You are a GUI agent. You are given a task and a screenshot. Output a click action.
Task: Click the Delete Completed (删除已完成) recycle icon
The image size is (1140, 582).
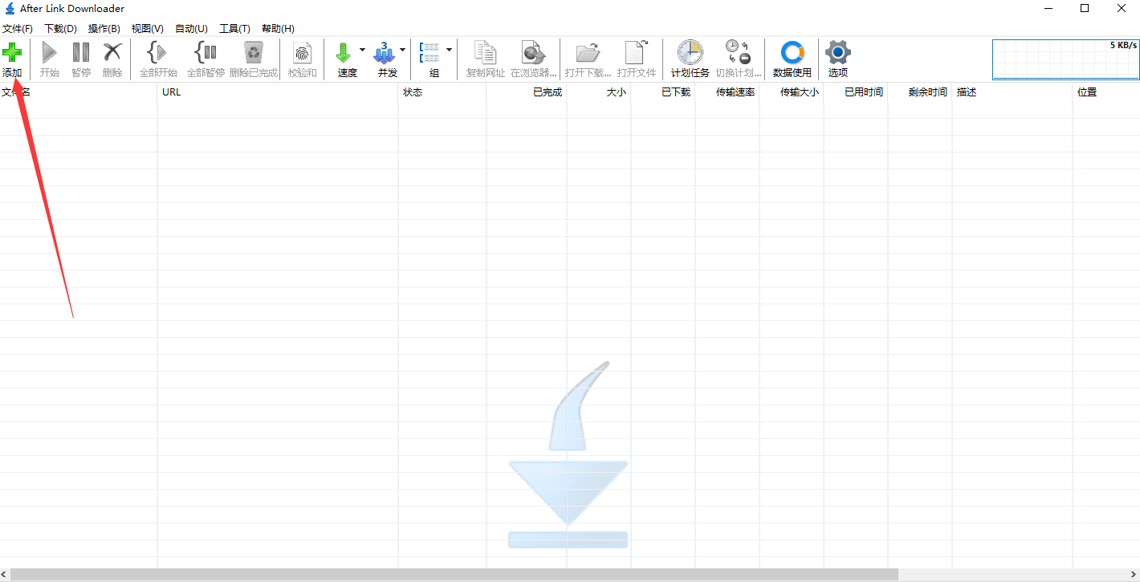[254, 53]
